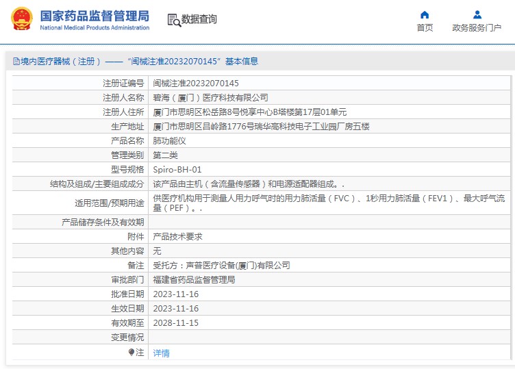Click 其他内容 value 无

coord(157,251)
